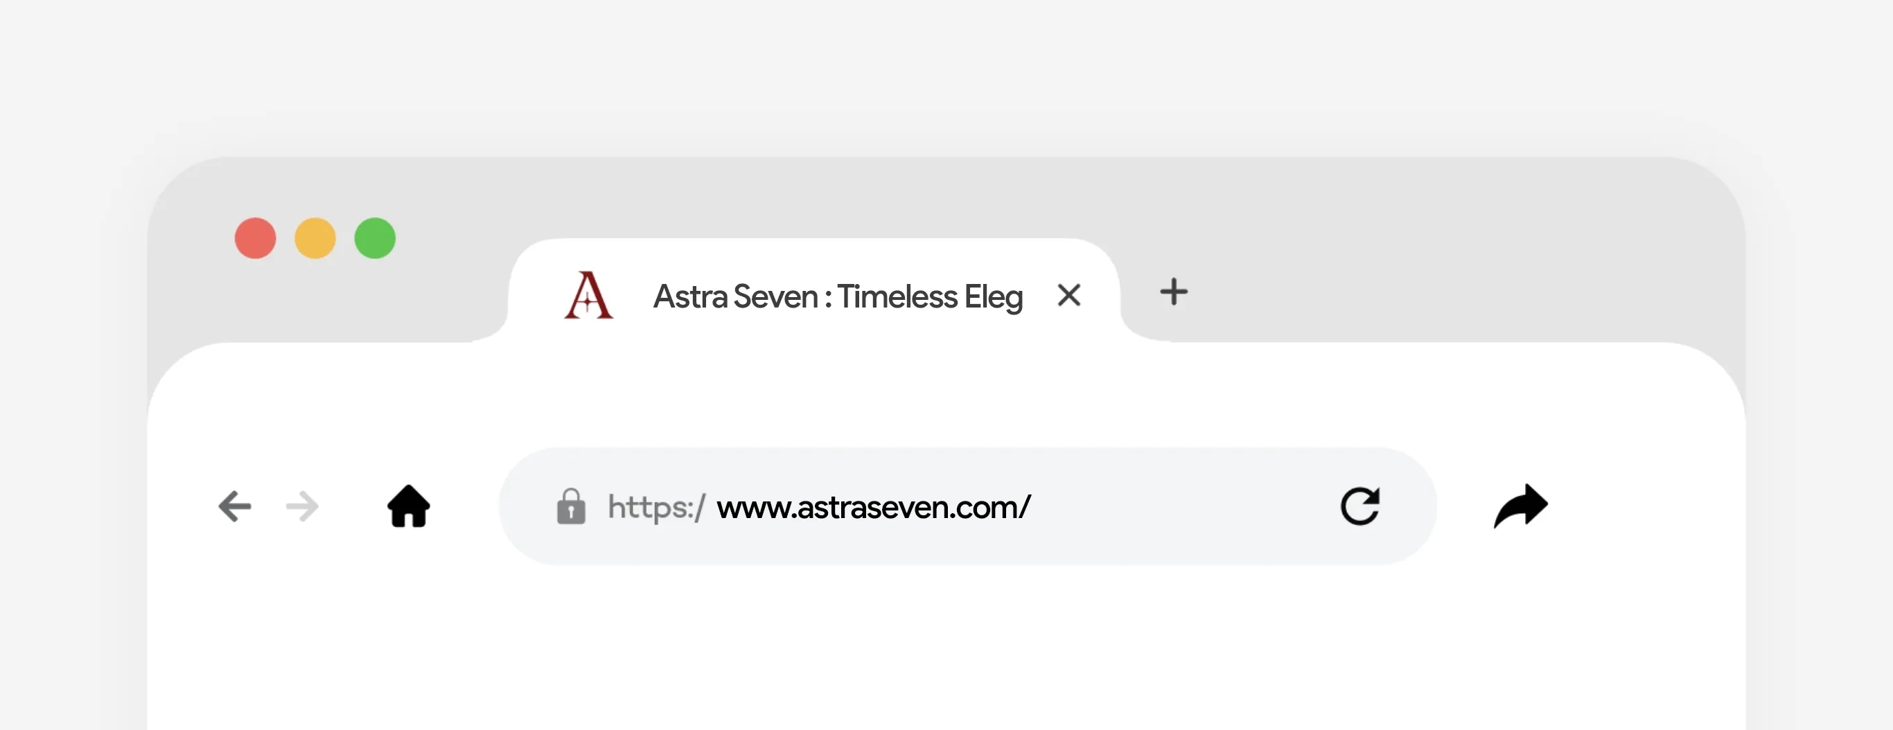Minimize the window with the yellow button

pos(315,238)
